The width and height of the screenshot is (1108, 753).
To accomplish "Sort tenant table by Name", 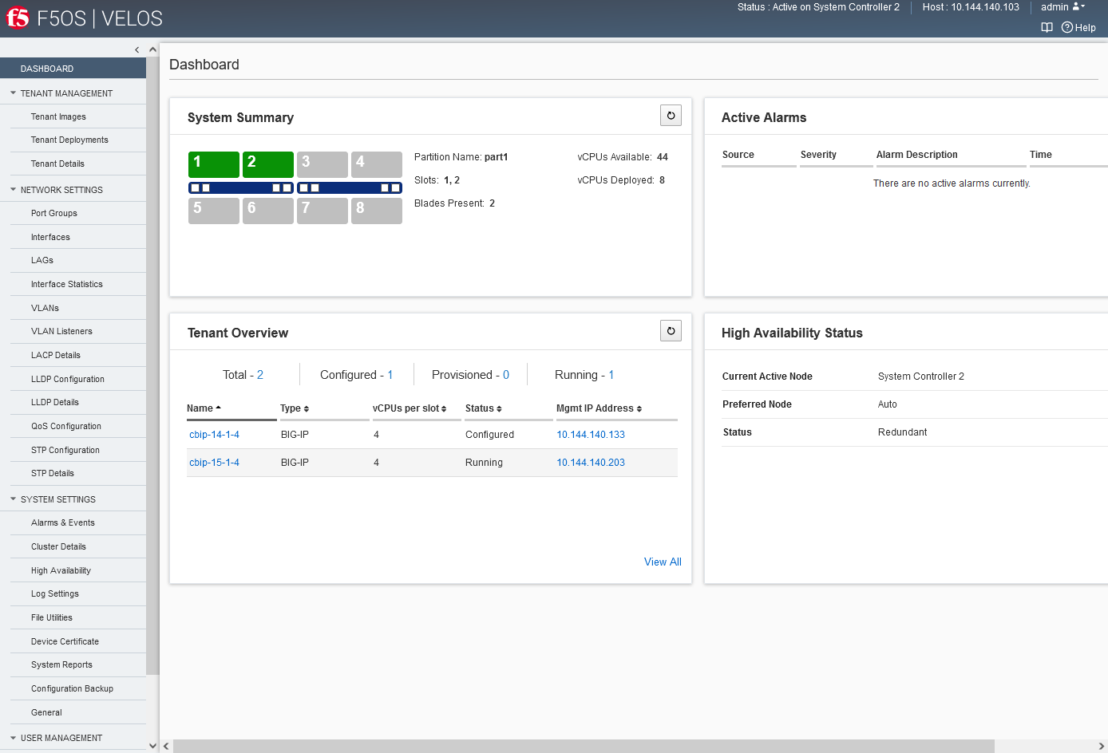I will 204,408.
